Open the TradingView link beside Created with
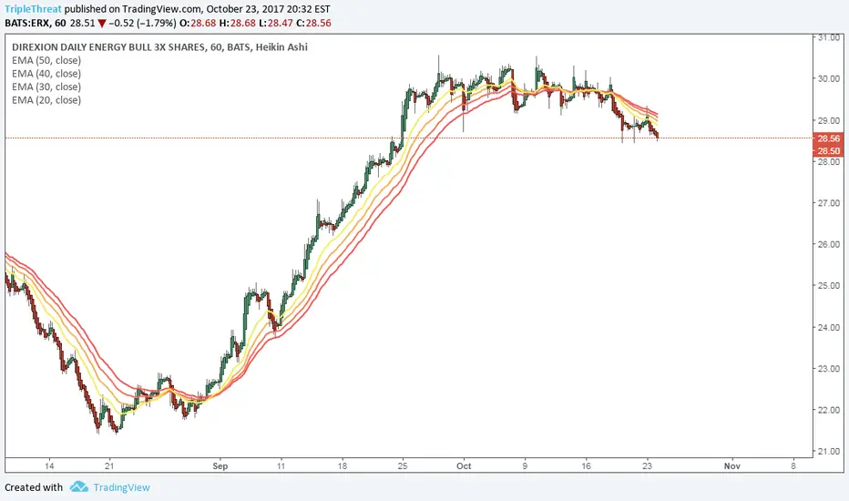The image size is (849, 501). tap(121, 487)
